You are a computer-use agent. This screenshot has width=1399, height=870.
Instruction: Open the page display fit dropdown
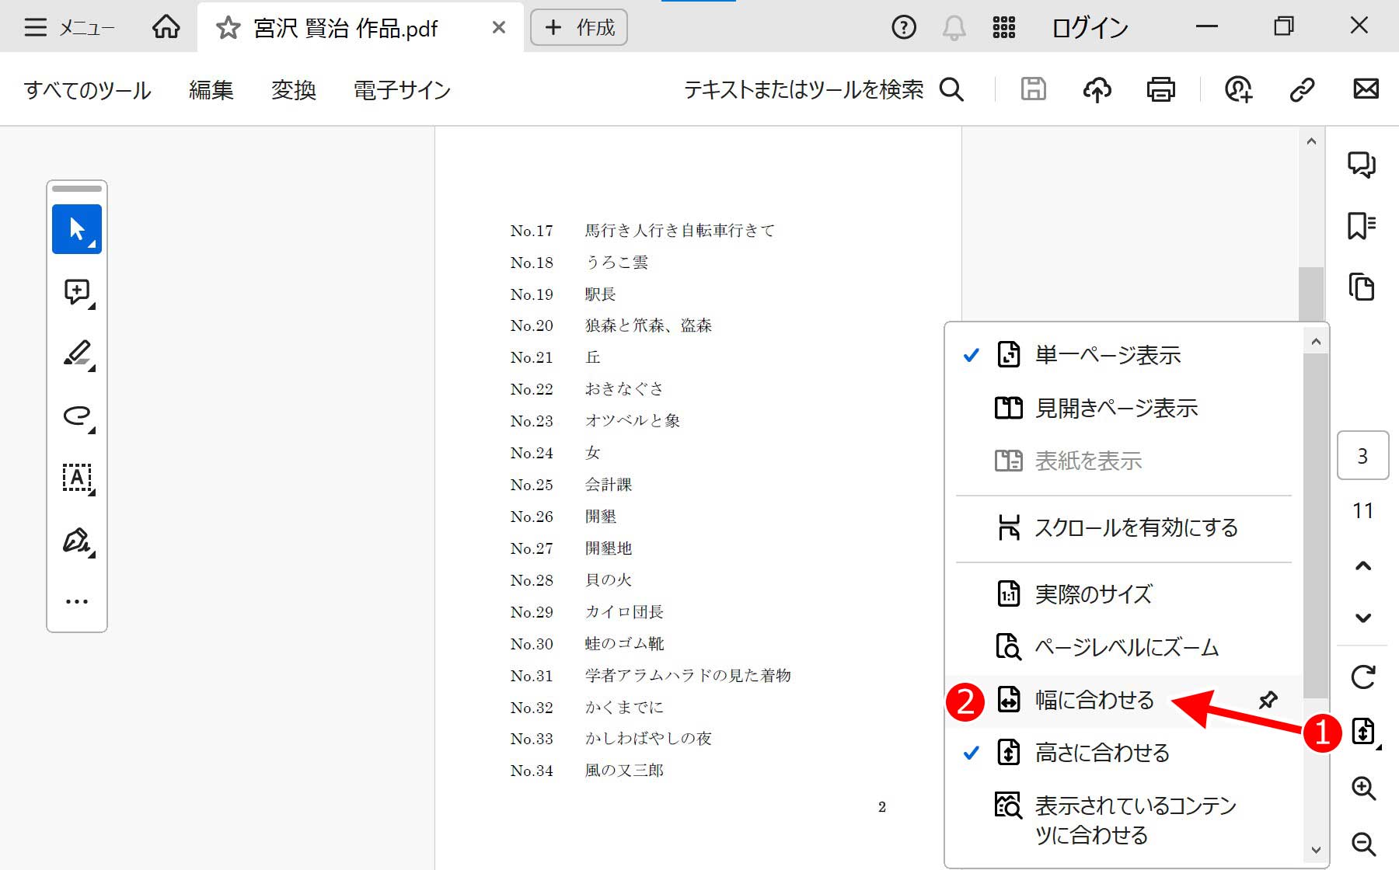click(1364, 732)
